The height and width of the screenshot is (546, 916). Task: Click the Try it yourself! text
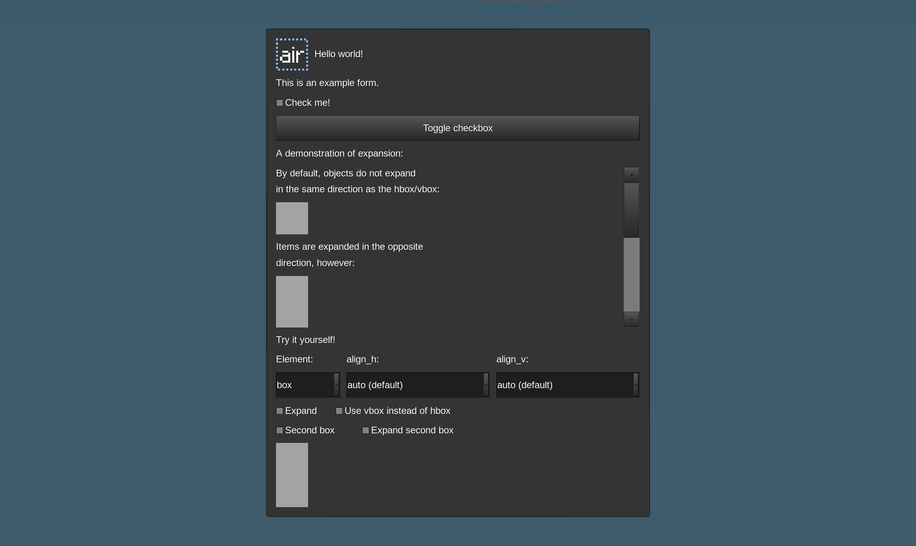(305, 340)
